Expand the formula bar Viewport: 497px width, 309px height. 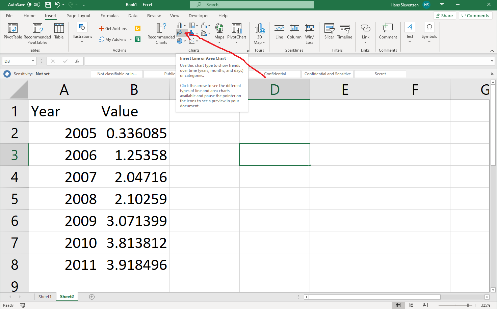[x=492, y=61]
